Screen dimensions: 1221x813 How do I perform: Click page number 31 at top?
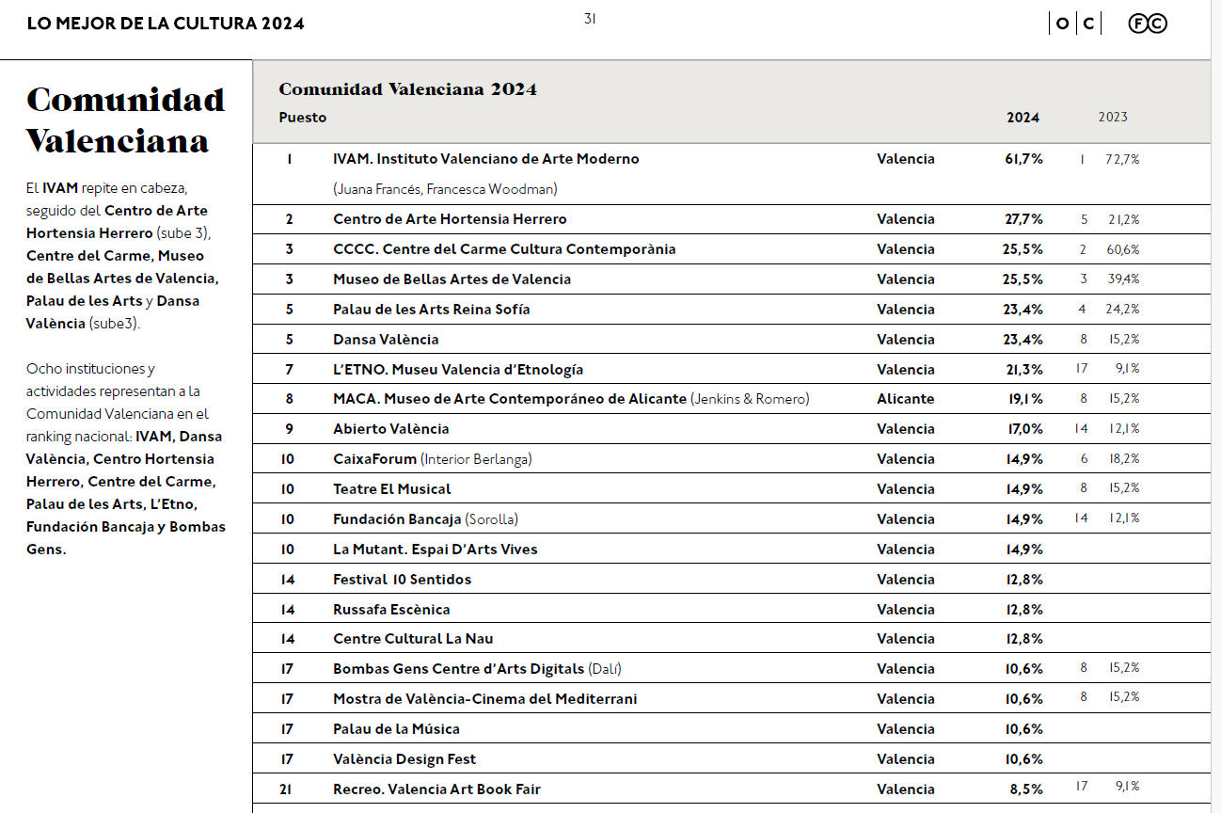click(590, 18)
